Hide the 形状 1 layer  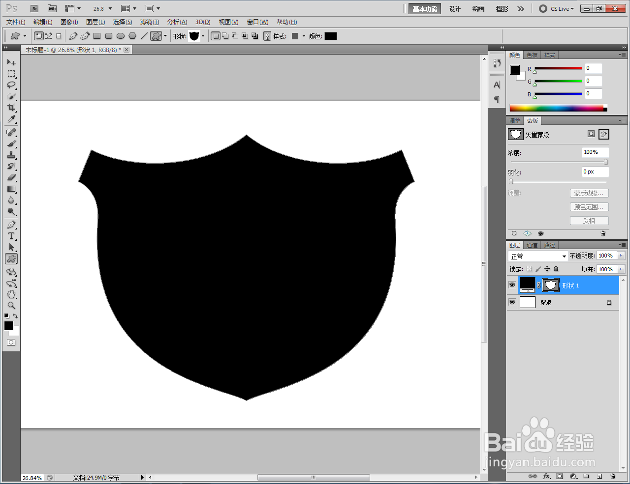(512, 285)
